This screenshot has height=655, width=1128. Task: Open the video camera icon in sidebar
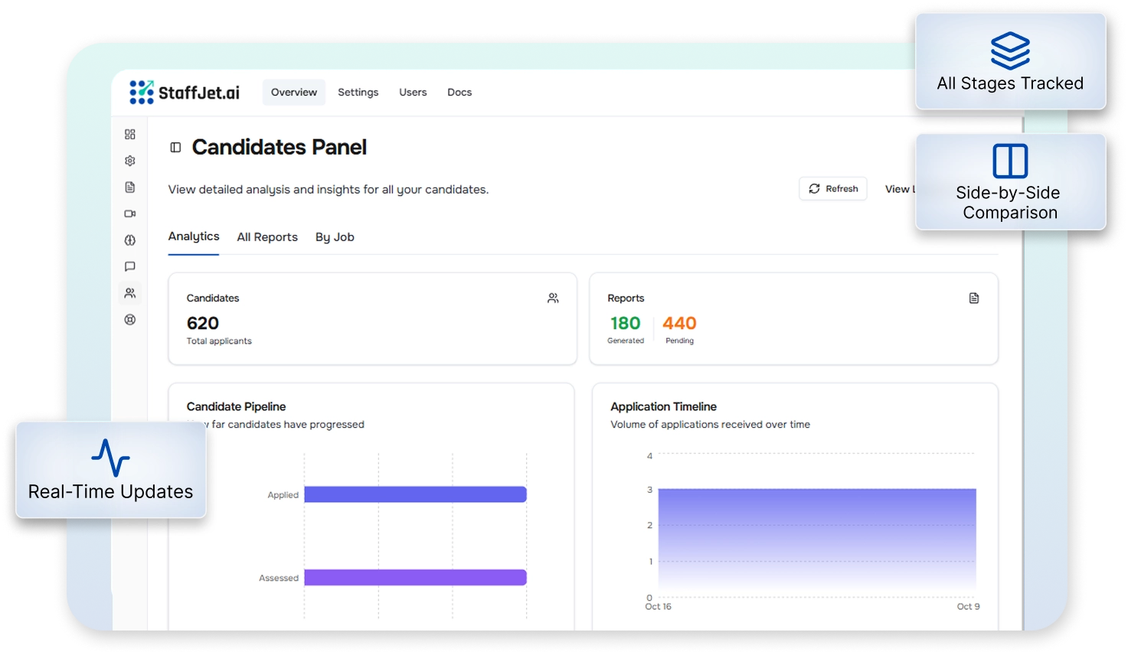click(130, 213)
